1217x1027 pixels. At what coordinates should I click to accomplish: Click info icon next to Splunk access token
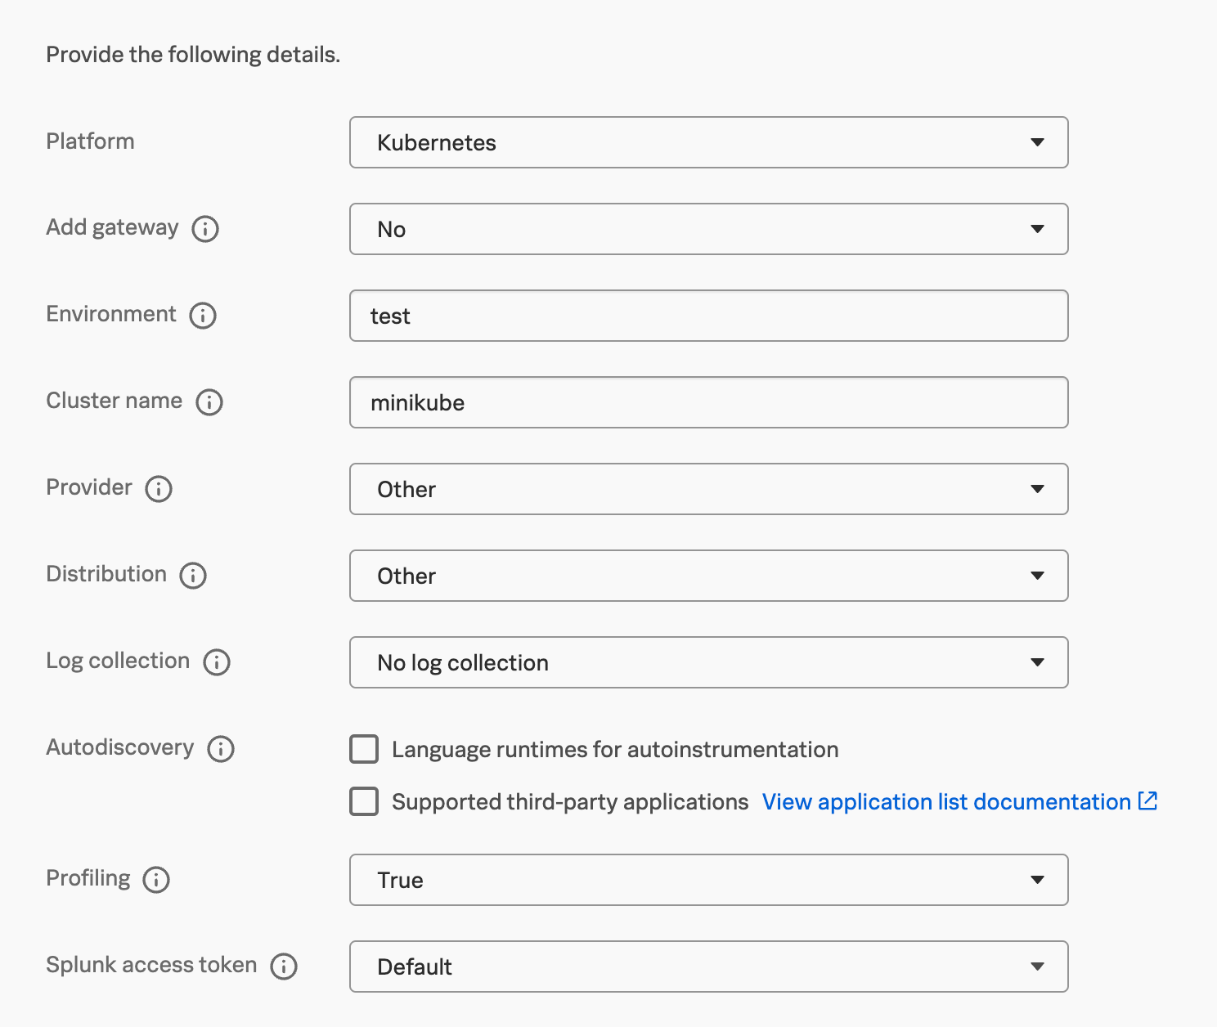point(284,966)
